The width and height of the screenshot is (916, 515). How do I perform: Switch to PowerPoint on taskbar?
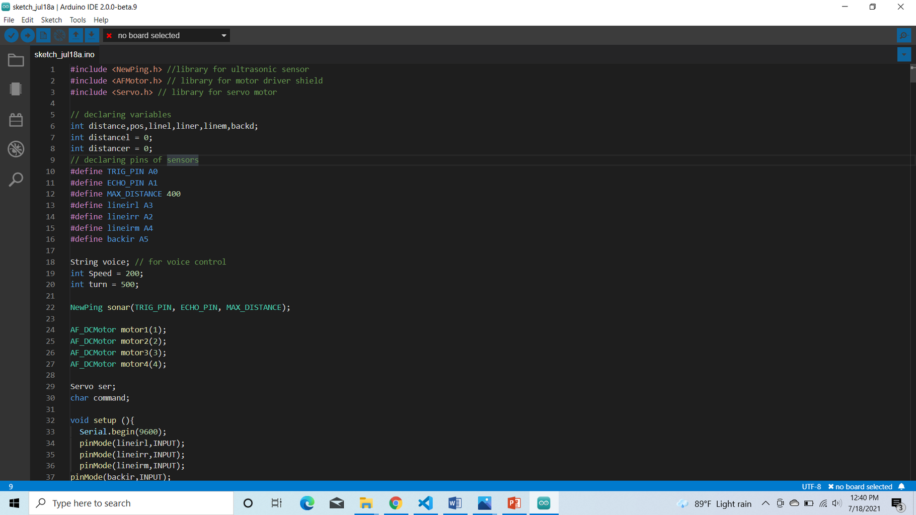[514, 503]
